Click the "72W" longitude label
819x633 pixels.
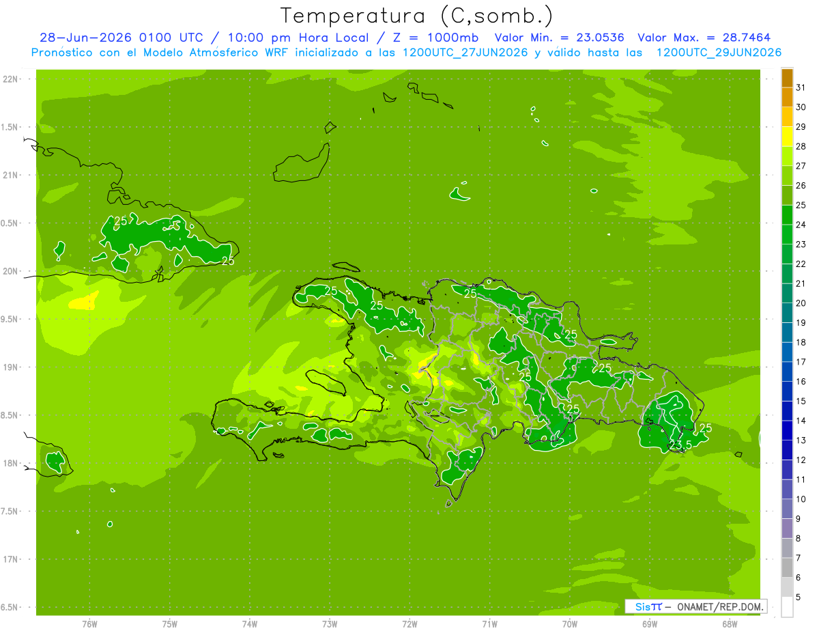[409, 623]
